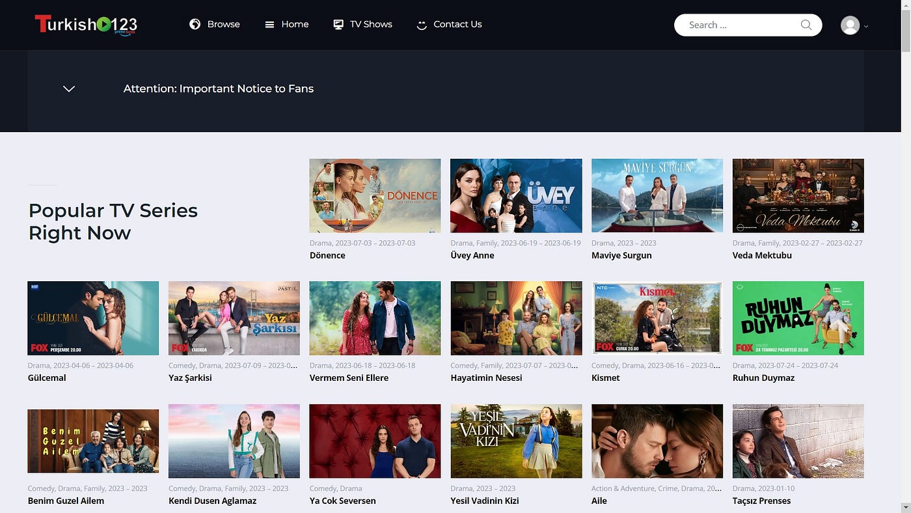Open the TV Shows menu
This screenshot has width=911, height=513.
(371, 24)
